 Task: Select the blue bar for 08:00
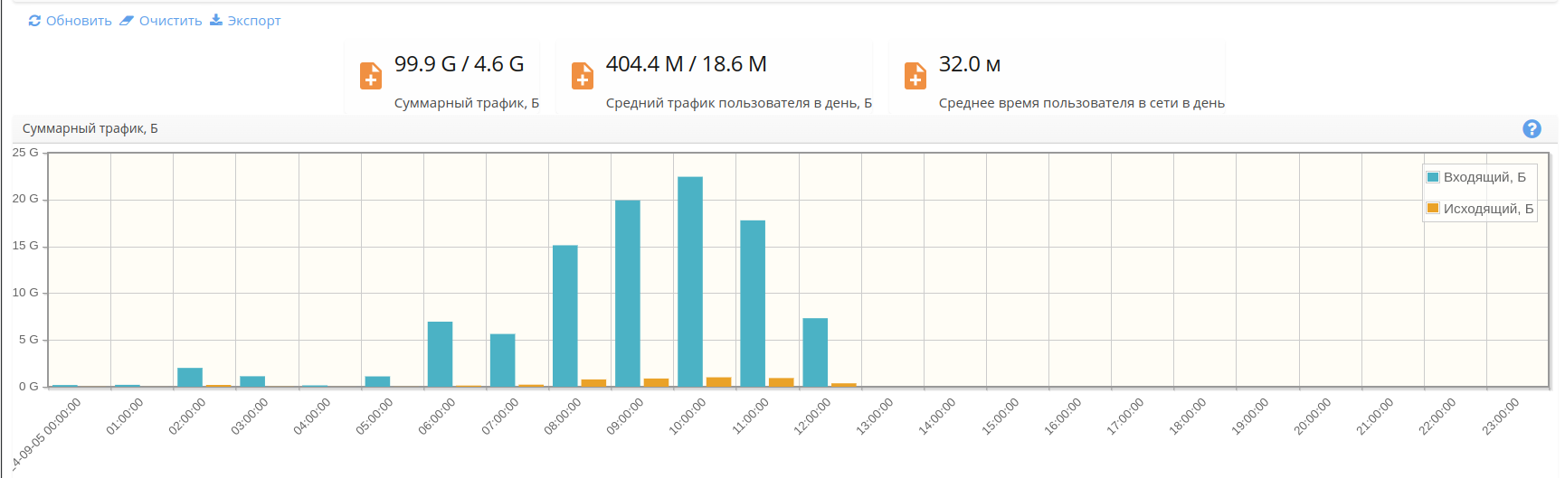pyautogui.click(x=565, y=316)
